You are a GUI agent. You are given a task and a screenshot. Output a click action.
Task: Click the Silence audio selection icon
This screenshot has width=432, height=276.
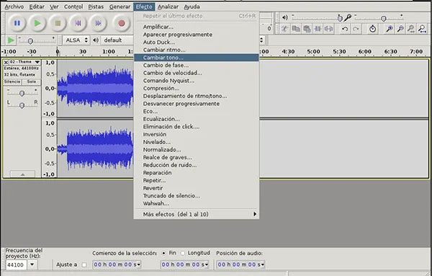tap(329, 29)
